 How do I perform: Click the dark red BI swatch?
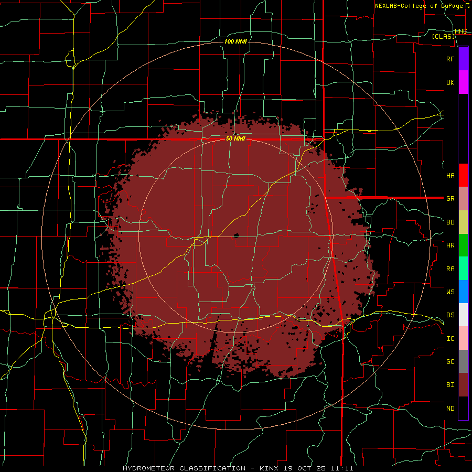pyautogui.click(x=463, y=385)
